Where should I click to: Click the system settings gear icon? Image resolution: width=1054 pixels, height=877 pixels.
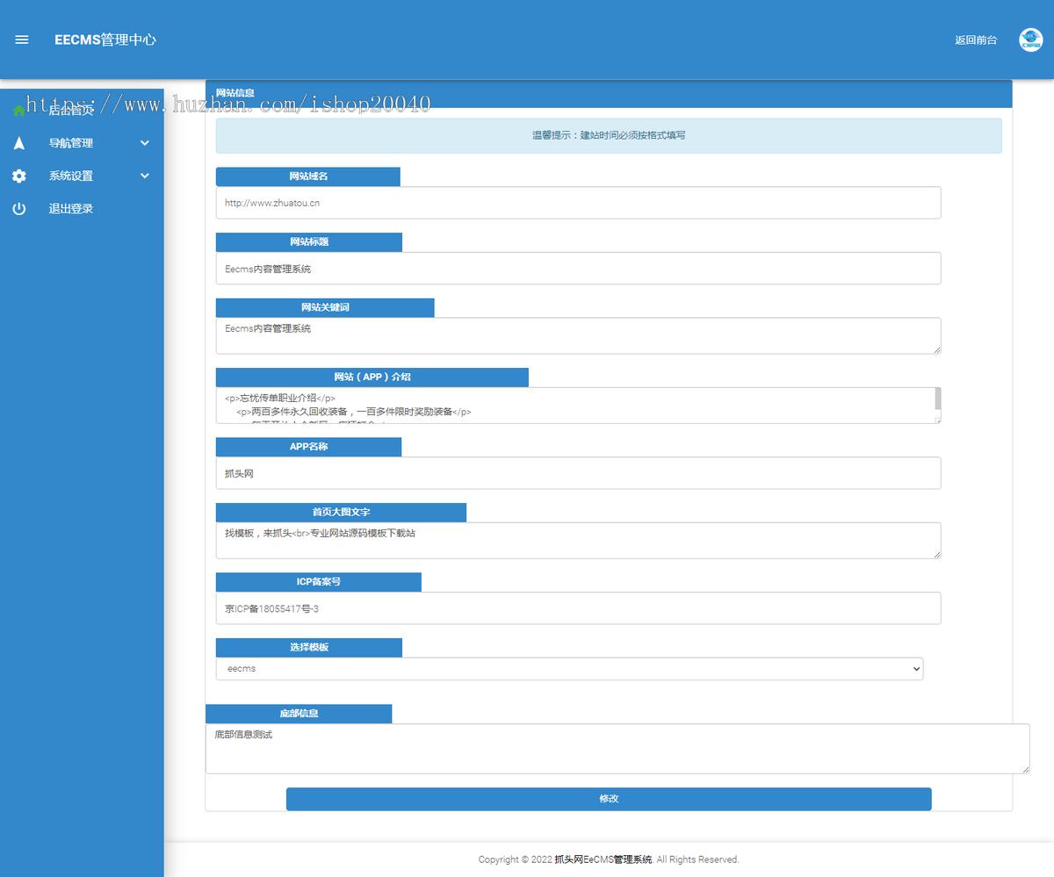pos(18,176)
